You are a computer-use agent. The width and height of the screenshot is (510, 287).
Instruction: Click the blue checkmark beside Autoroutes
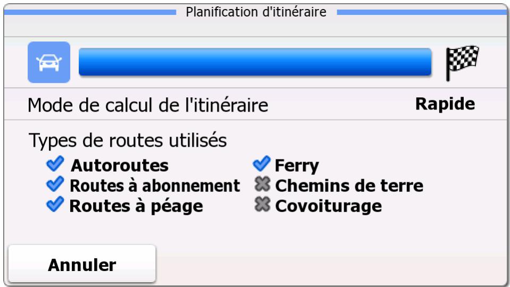coord(54,165)
